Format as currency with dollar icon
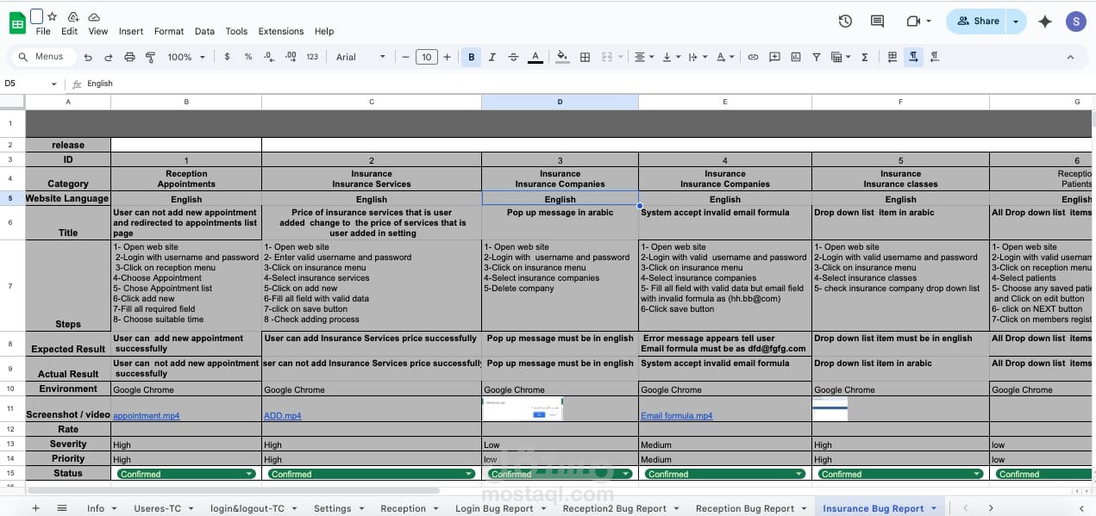The image size is (1096, 516). (227, 57)
